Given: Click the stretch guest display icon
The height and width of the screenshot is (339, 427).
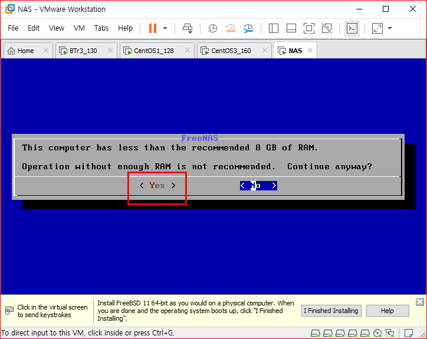Looking at the screenshot, I should (x=377, y=28).
